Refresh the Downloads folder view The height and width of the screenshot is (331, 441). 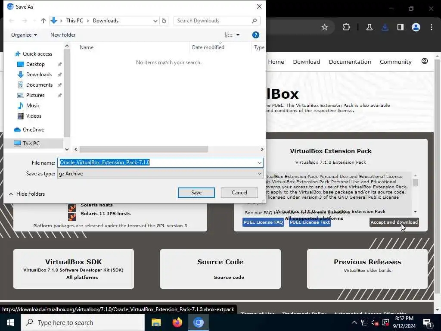164,21
